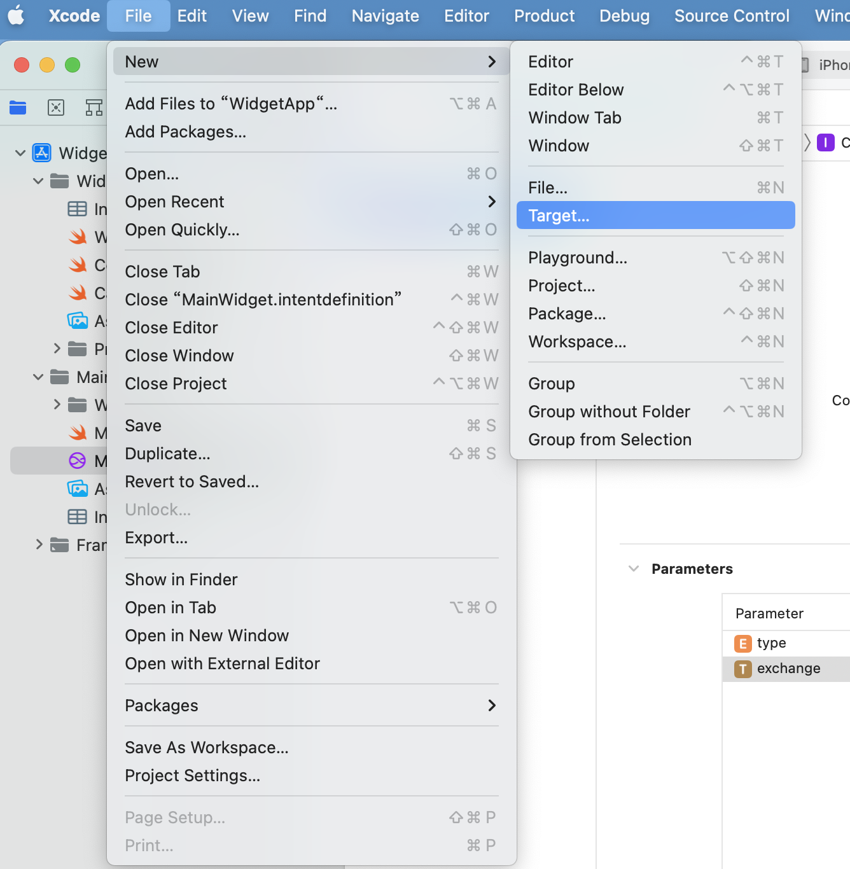Choose Window Tab in New submenu
Viewport: 850px width, 869px height.
656,117
